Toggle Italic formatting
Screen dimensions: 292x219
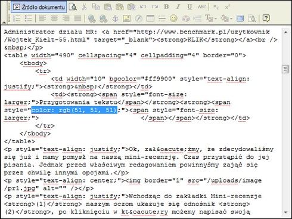pyautogui.click(x=178, y=7)
